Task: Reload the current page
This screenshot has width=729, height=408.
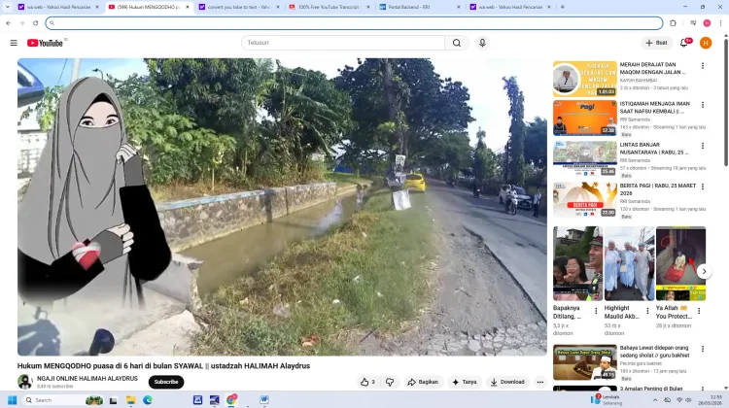Action: (35, 22)
